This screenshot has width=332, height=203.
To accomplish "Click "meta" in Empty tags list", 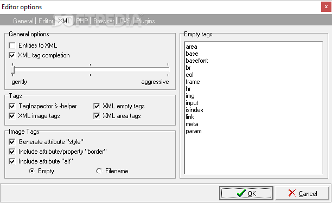I will 192,124.
